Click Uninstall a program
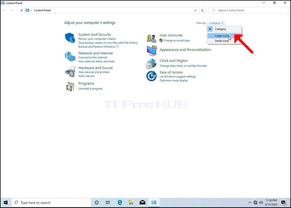The width and height of the screenshot is (291, 208). click(90, 89)
